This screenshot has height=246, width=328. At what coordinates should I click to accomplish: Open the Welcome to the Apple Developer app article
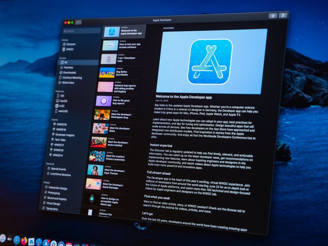click(123, 31)
